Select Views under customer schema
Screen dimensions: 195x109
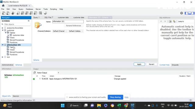point(12,38)
